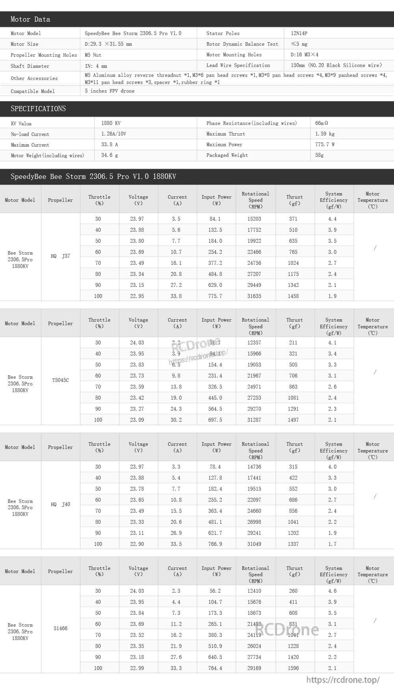Screen dimensions: 394x698
Task: Click thrust value 1497 in T5045C table
Action: (x=293, y=420)
